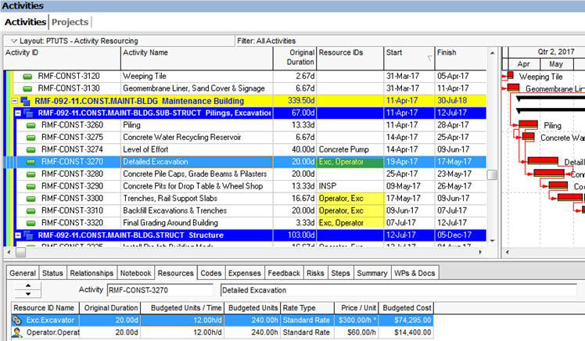The width and height of the screenshot is (585, 341).
Task: Collapse the STRUCT Structure WBS band
Action: tap(19, 235)
